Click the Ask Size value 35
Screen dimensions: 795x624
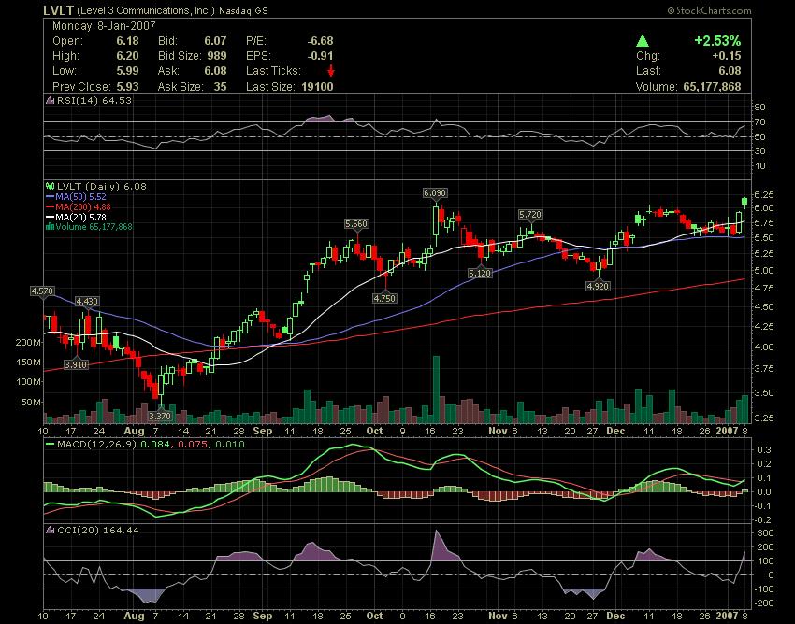(220, 86)
